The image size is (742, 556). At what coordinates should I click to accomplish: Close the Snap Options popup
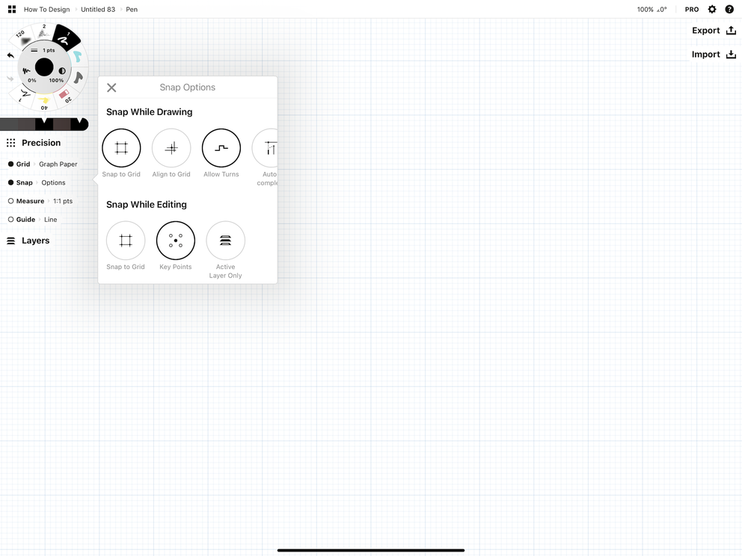point(111,87)
